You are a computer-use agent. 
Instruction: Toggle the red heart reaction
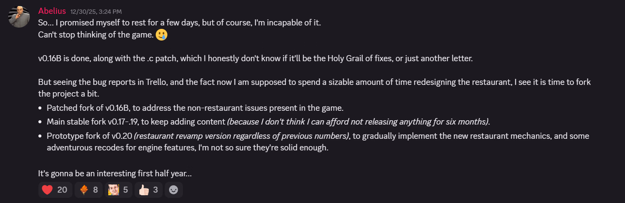(x=53, y=190)
